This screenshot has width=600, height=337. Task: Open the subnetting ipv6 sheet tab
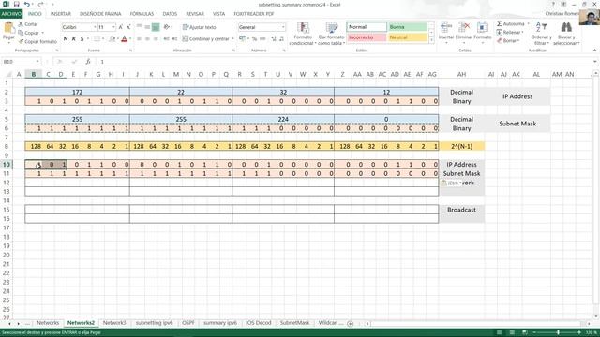[154, 323]
